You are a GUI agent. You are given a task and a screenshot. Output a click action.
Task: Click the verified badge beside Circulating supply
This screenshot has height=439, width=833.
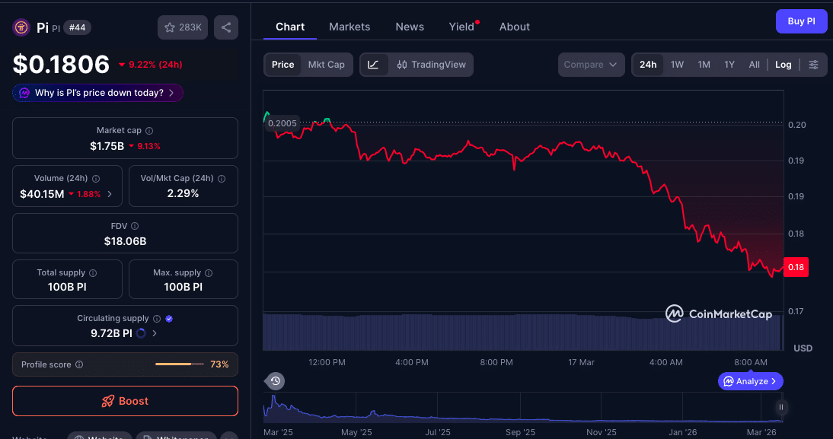point(169,319)
